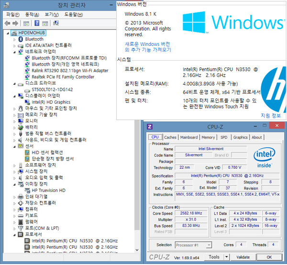The width and height of the screenshot is (287, 265).
Task: Collapse the 네트워크 어댑터 tree node
Action: point(14,52)
